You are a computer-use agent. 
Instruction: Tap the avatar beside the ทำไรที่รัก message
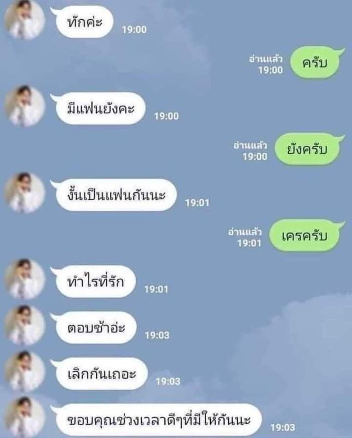(25, 279)
